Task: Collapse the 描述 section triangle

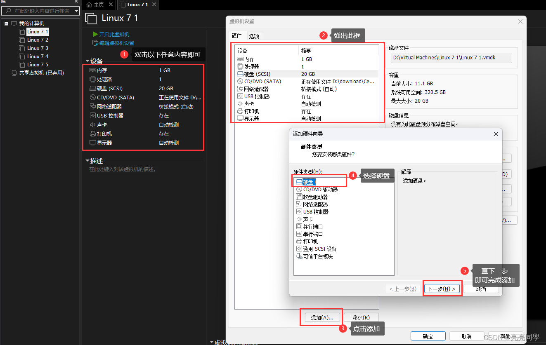Action: click(x=87, y=161)
